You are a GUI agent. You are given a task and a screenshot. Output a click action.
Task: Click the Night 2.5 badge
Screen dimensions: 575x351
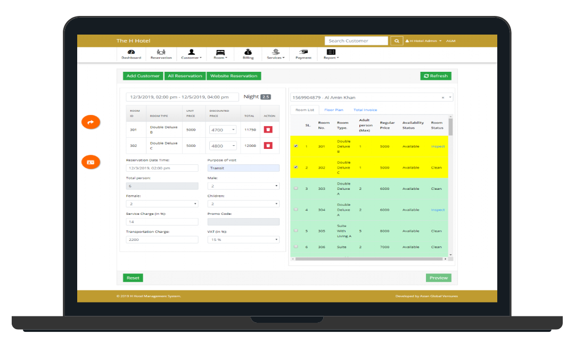coord(266,97)
